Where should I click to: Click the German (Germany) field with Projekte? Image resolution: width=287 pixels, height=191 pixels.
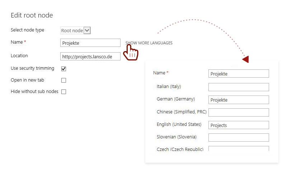[x=239, y=100]
